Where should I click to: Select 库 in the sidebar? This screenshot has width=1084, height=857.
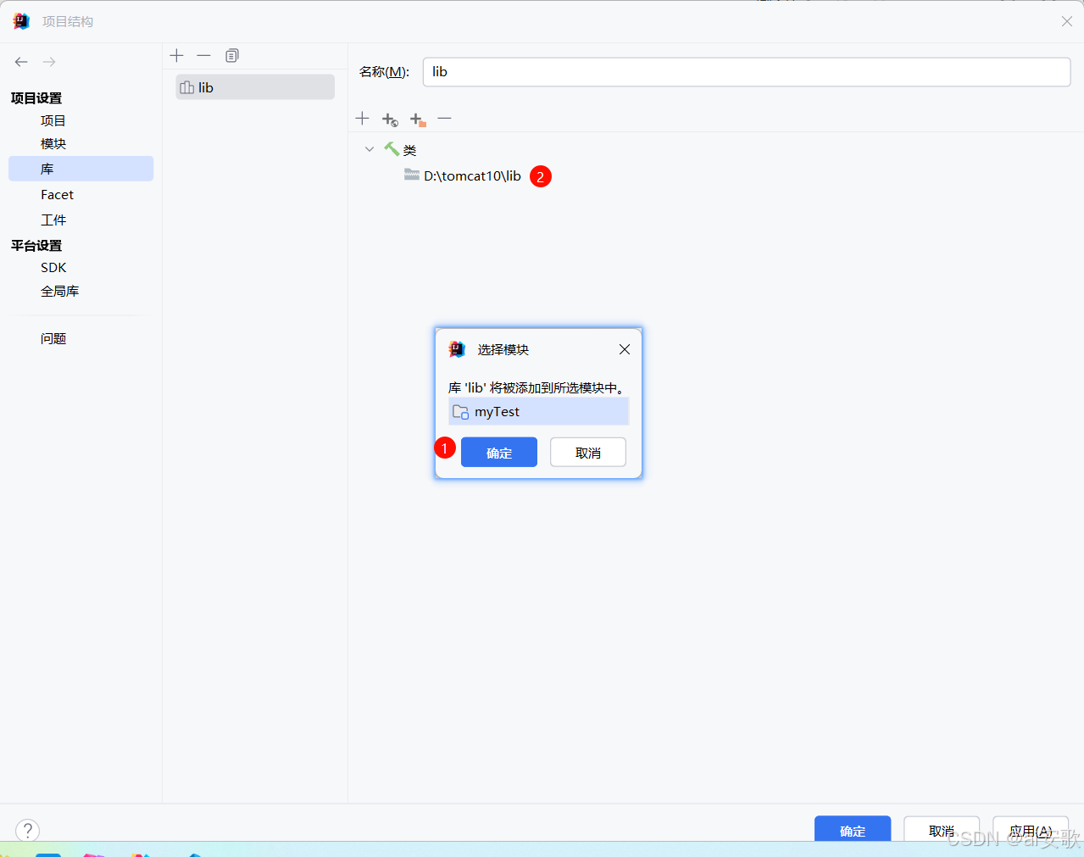pyautogui.click(x=81, y=169)
